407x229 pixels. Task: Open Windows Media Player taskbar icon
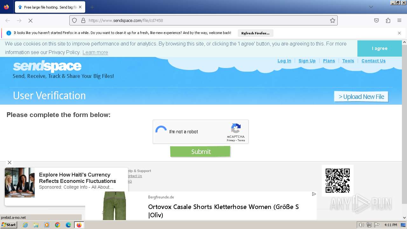(47, 225)
